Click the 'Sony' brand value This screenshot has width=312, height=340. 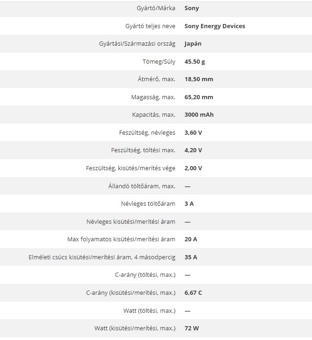tap(192, 8)
